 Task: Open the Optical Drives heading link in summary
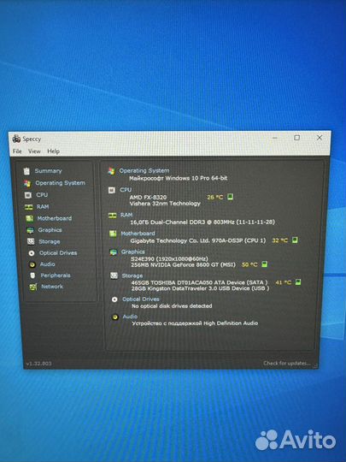[141, 299]
